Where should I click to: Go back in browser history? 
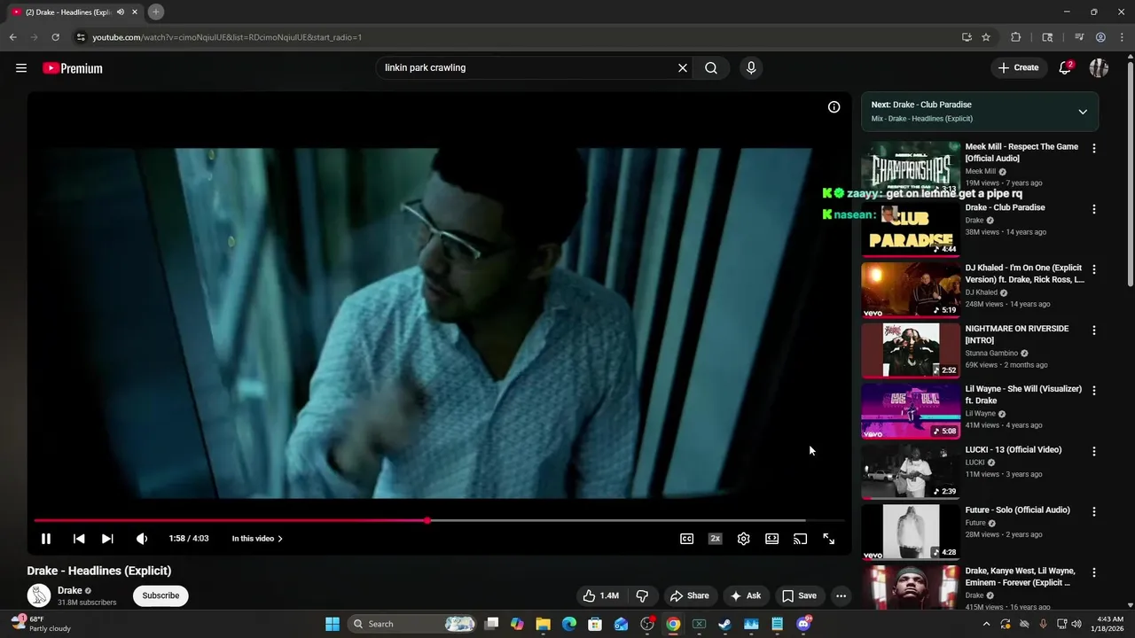click(x=12, y=37)
